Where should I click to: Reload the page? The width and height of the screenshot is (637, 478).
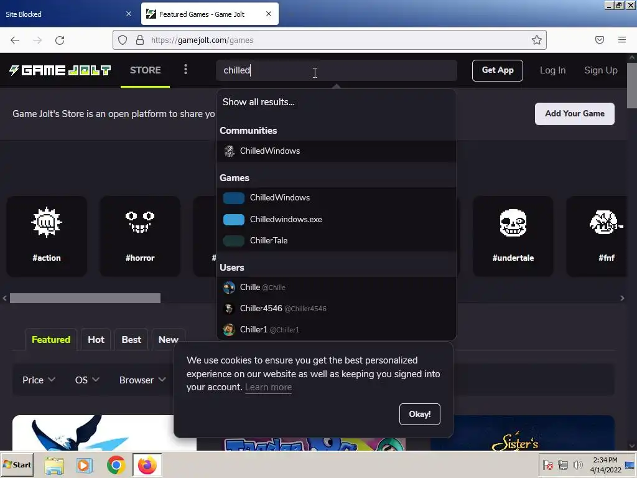pos(60,40)
